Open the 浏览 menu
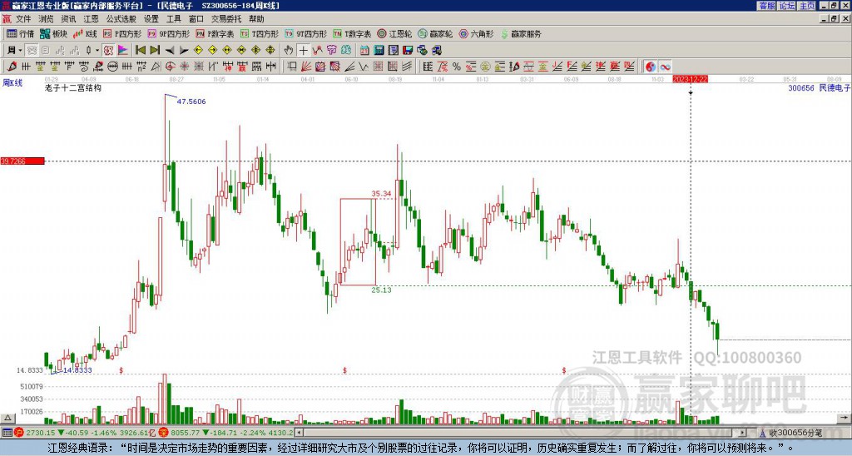The width and height of the screenshot is (852, 456). (46, 19)
